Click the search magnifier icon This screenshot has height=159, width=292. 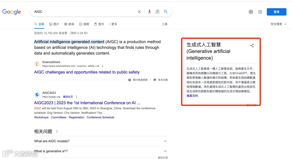(166, 12)
